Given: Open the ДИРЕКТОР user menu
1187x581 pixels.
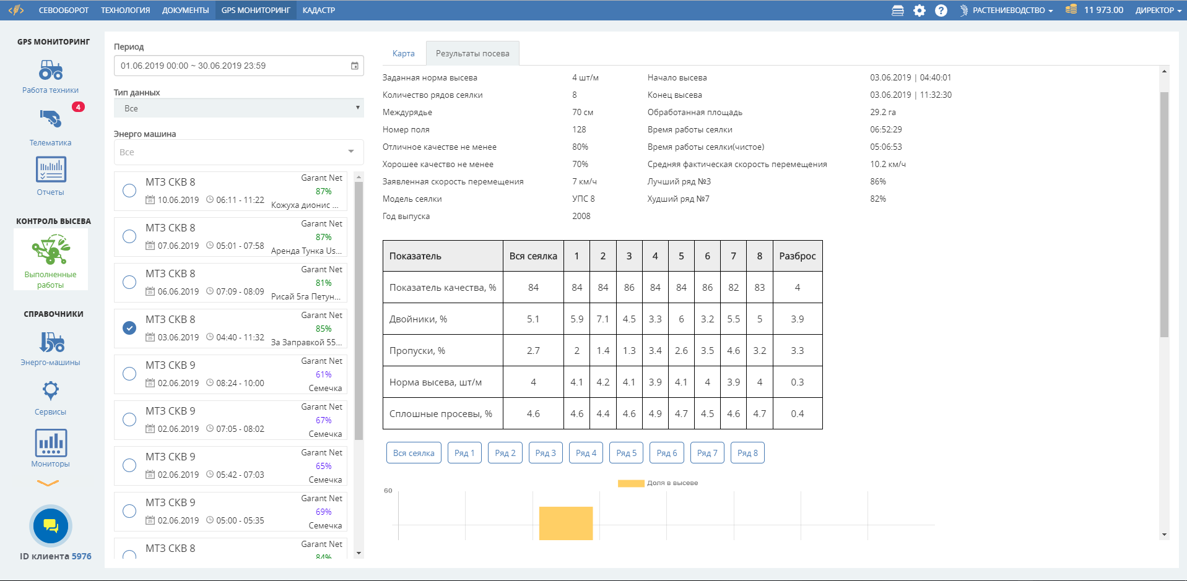Looking at the screenshot, I should pos(1158,11).
